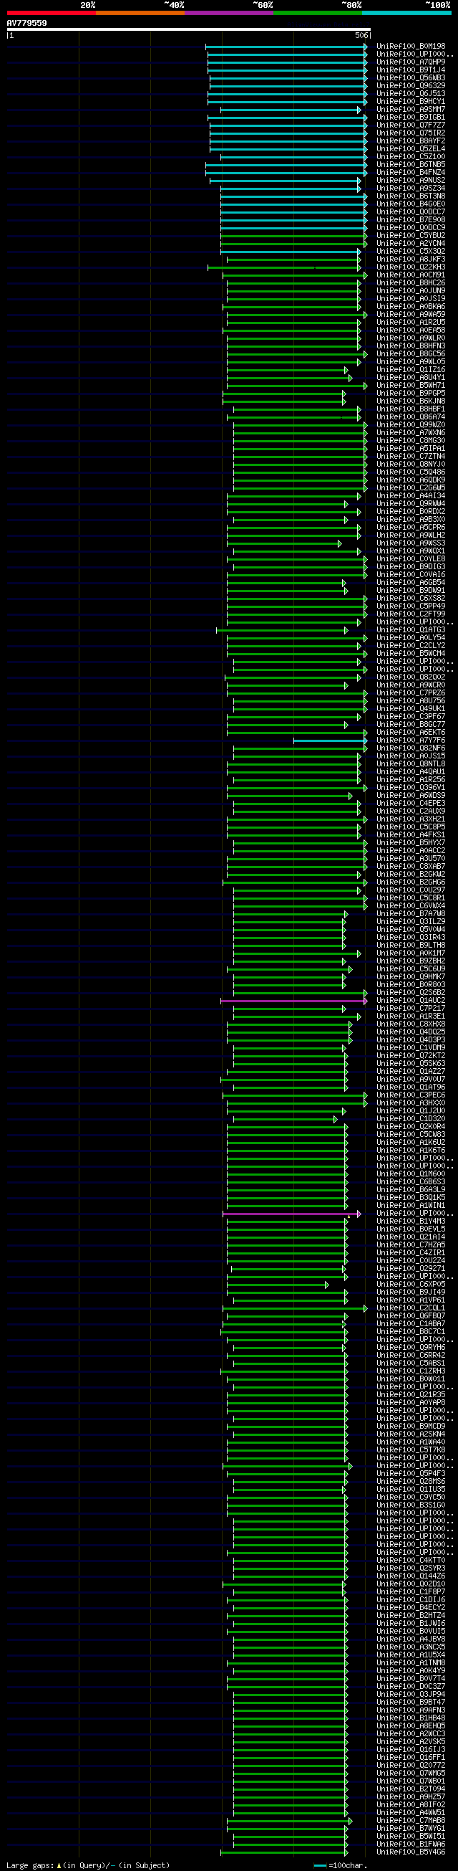Select the UniRef100_B2T094 label
458x1871 pixels.
[411, 1790]
